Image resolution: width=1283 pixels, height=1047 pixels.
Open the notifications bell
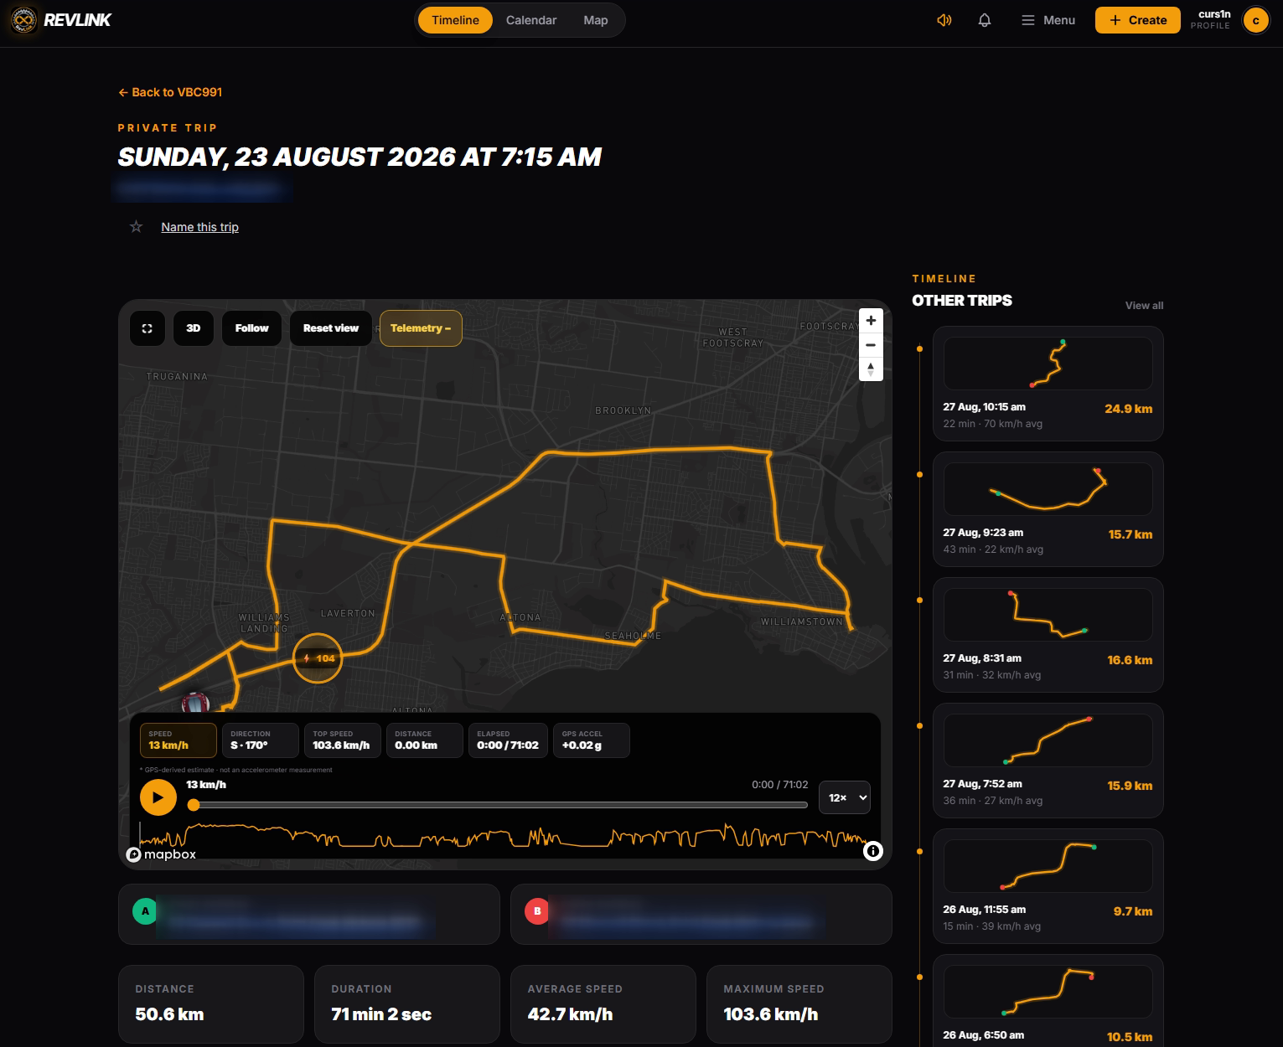tap(985, 20)
